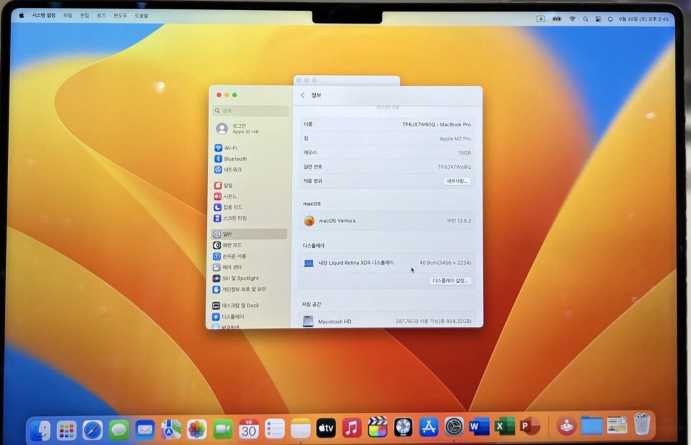Open 알림 notifications settings
Image resolution: width=691 pixels, height=445 pixels.
pyautogui.click(x=223, y=185)
